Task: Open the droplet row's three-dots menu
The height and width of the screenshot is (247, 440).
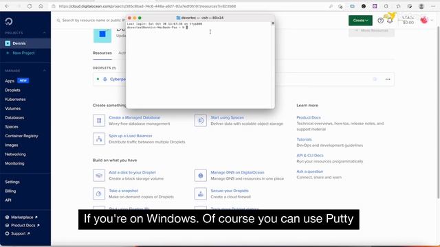Action: coord(388,80)
